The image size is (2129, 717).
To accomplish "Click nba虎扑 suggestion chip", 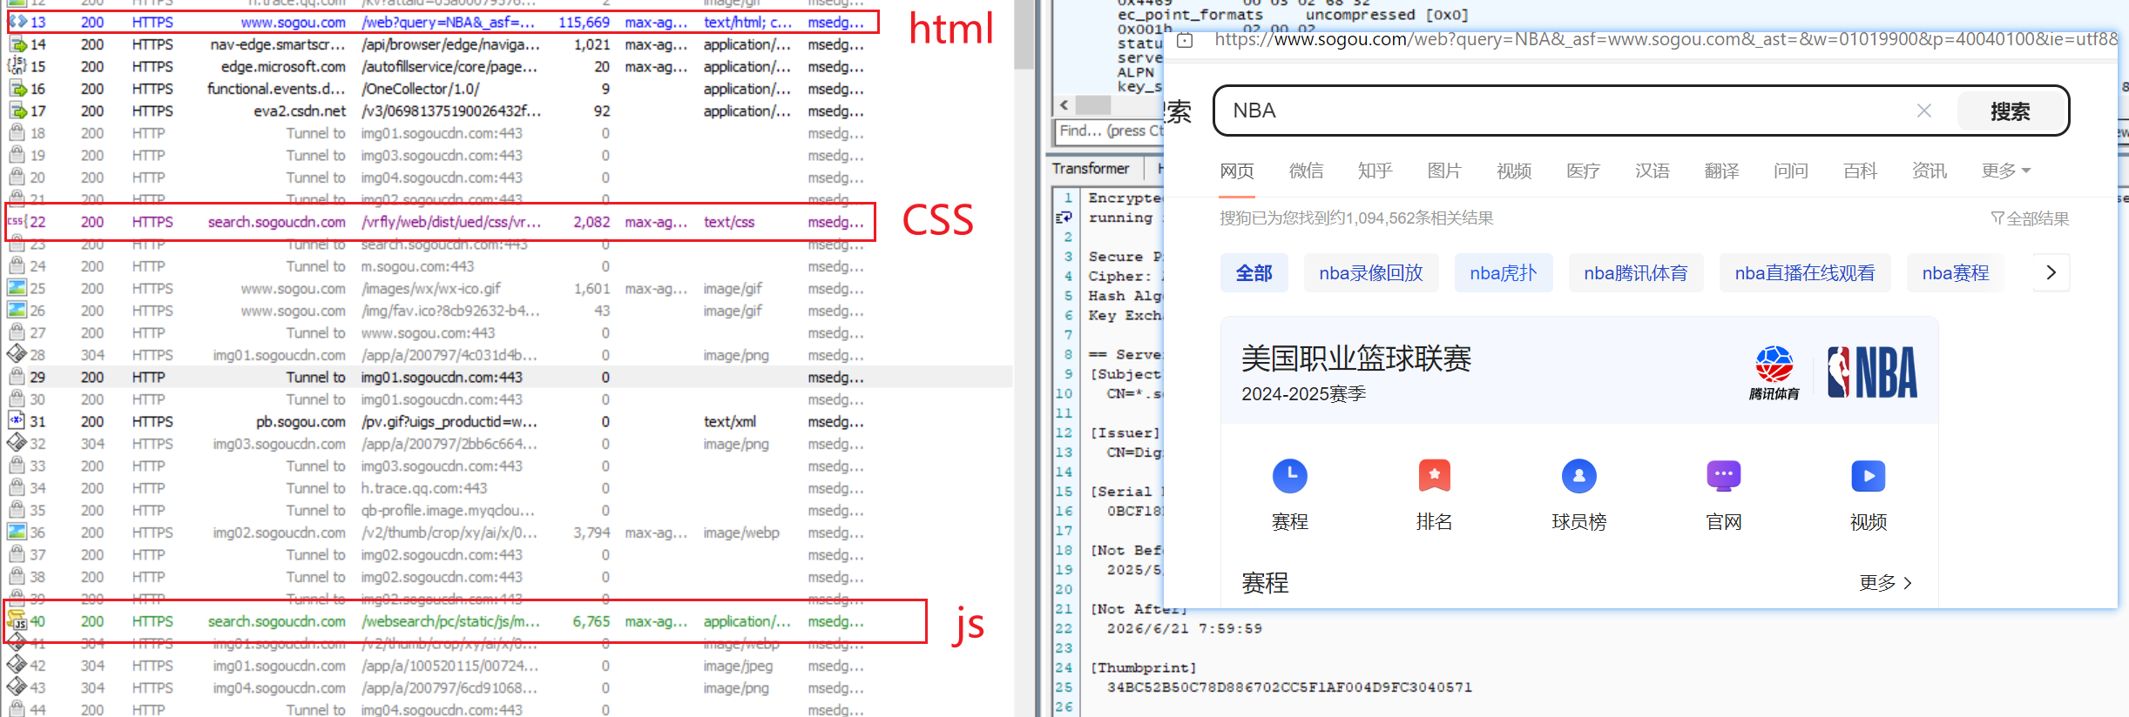I will click(1504, 273).
